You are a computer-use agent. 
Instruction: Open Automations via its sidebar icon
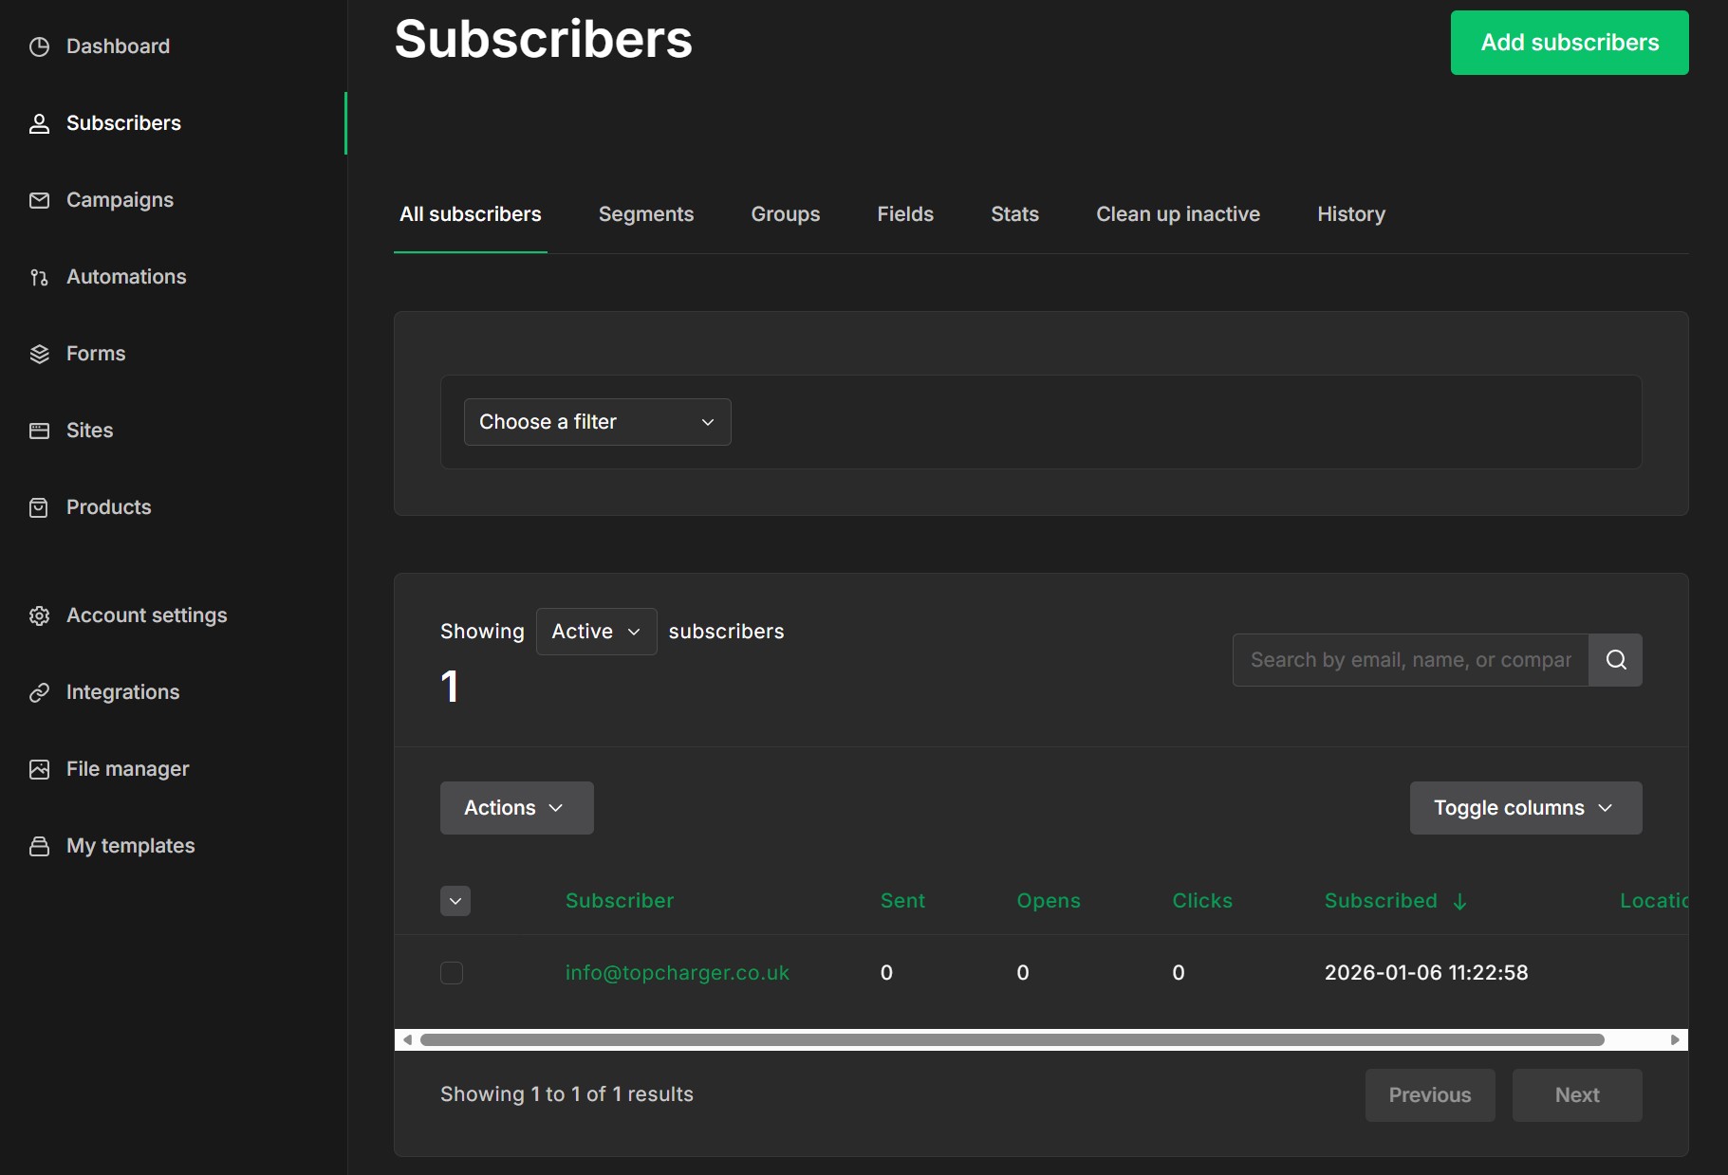(40, 277)
